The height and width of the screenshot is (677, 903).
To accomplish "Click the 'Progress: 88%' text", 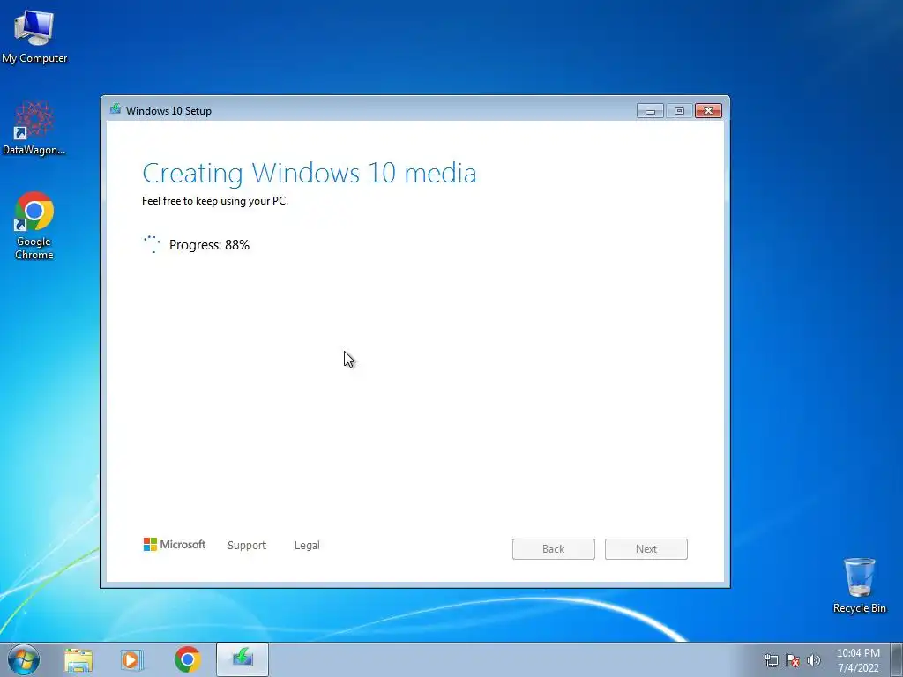I will (x=209, y=245).
